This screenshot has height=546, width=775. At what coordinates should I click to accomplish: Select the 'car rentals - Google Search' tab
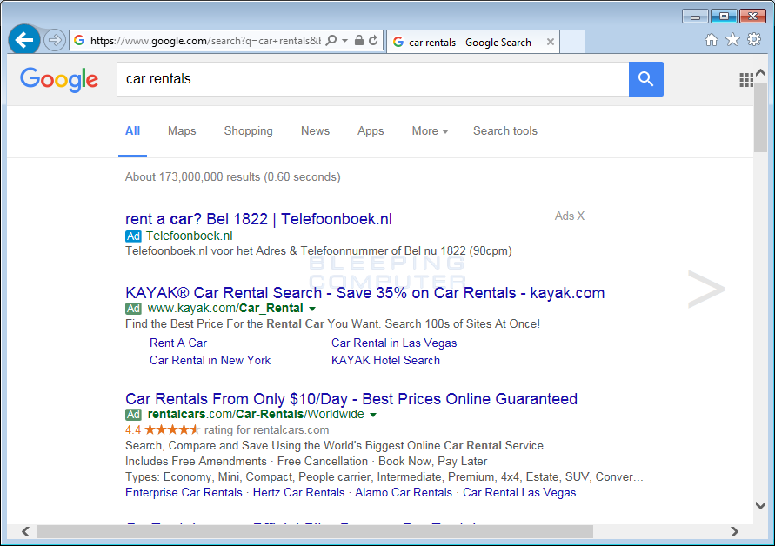[473, 43]
